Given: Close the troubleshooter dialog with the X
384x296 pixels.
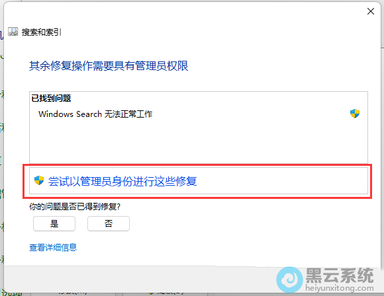Looking at the screenshot, I should tap(371, 11).
